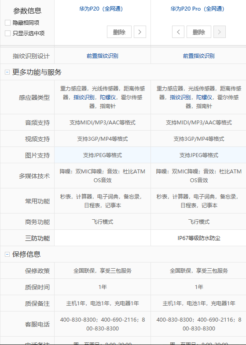Screen dimensions: 246x345
Task: Open 前置指纹识别 link in P20 Pro column
Action: tap(199, 56)
